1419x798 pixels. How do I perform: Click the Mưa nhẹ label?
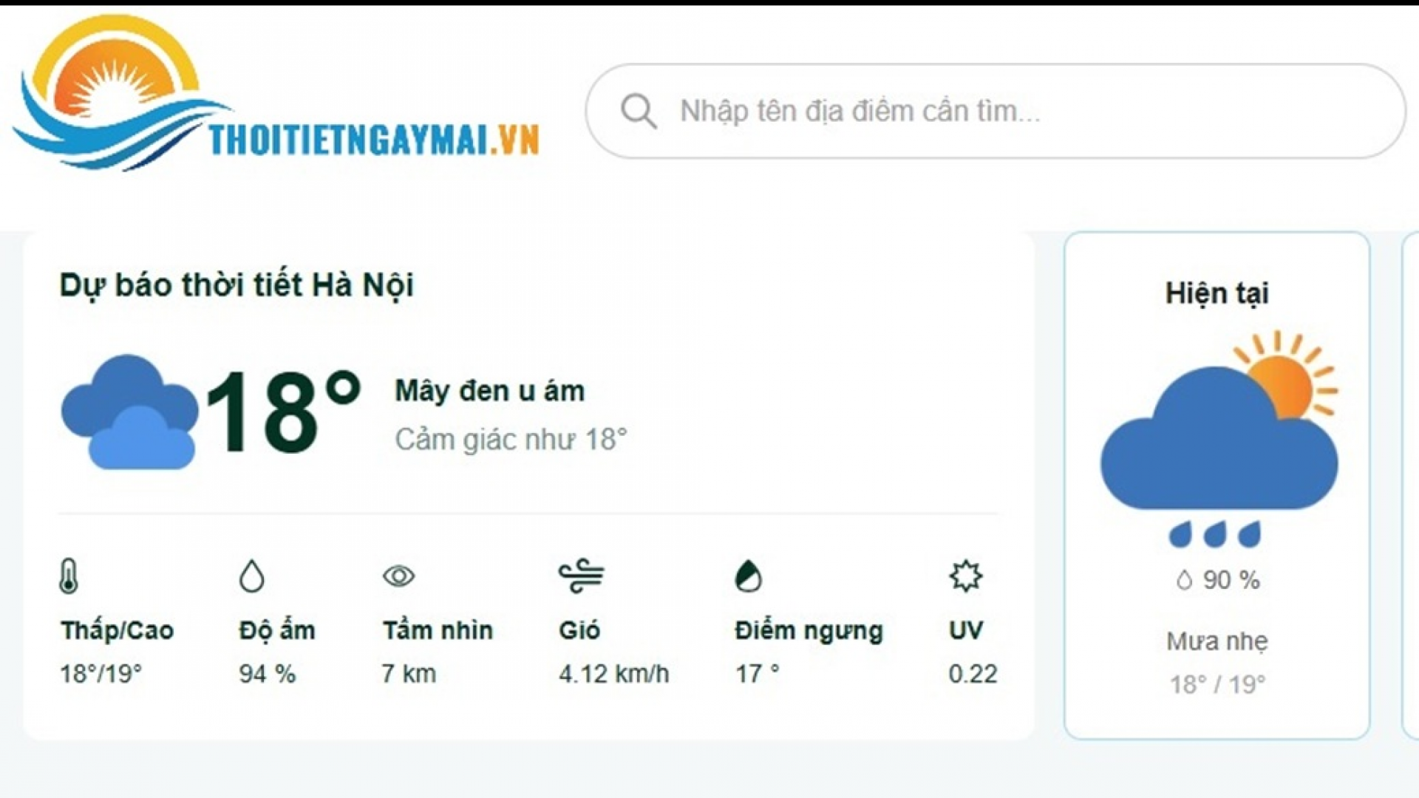point(1217,641)
